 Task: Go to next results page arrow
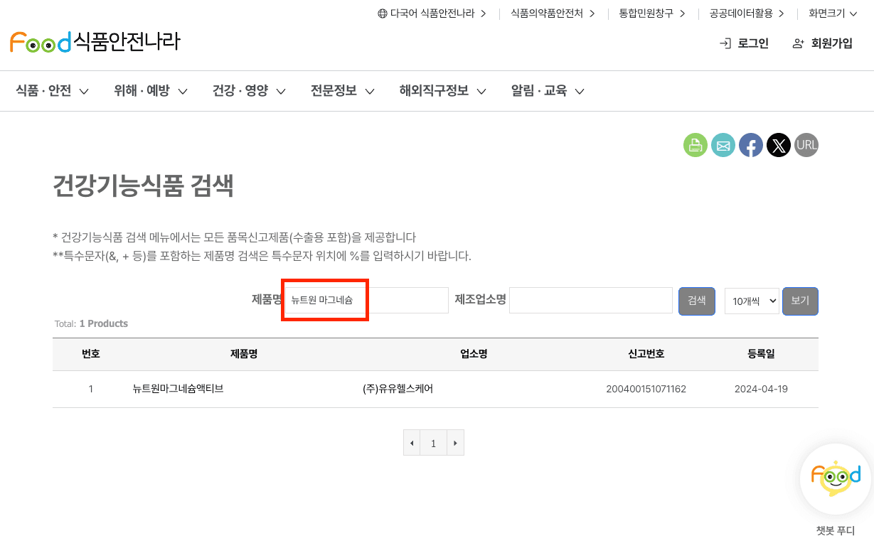pyautogui.click(x=455, y=443)
